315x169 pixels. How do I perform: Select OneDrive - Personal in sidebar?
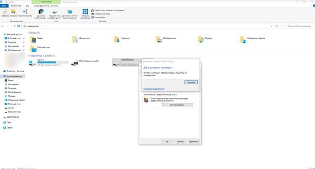tap(14, 71)
